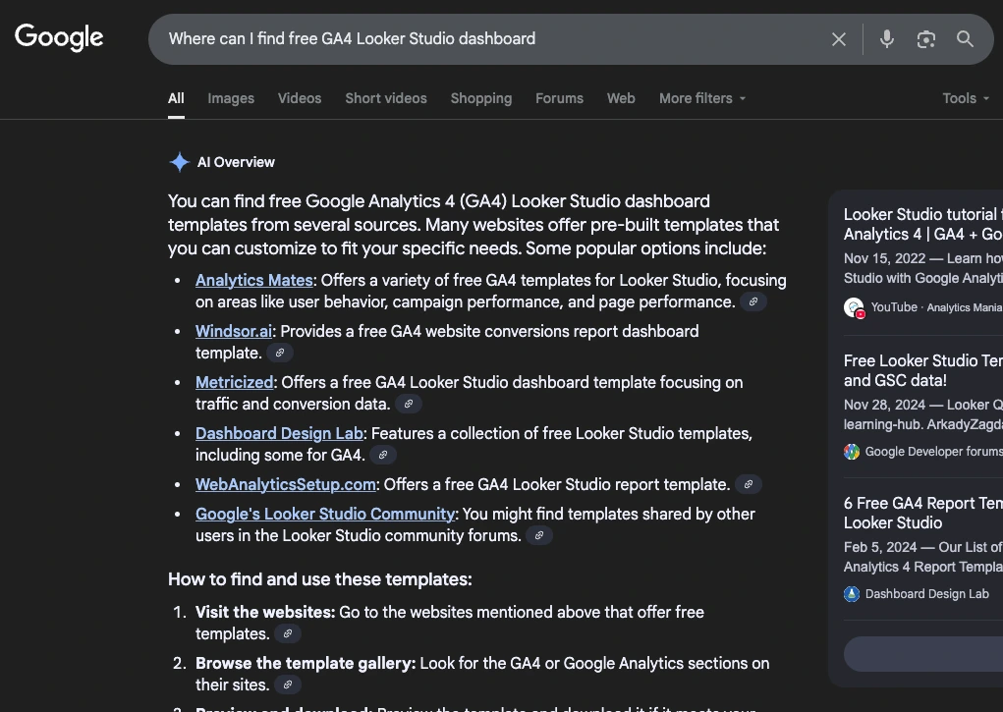Click the Google logo

pos(59,37)
